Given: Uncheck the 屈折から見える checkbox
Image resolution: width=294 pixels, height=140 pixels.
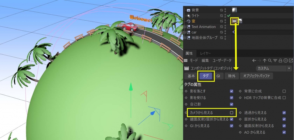Looking at the screenshot, I should click(284, 119).
